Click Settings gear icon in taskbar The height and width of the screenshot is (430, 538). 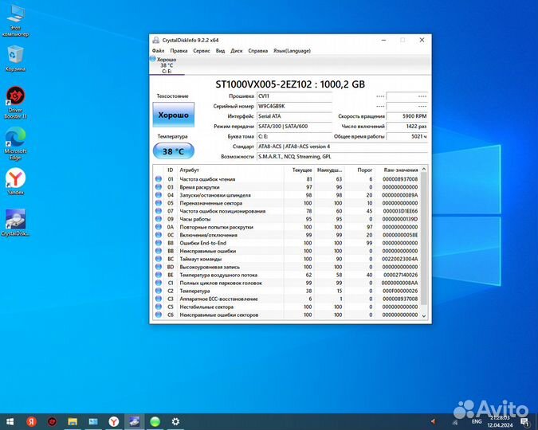pyautogui.click(x=175, y=421)
